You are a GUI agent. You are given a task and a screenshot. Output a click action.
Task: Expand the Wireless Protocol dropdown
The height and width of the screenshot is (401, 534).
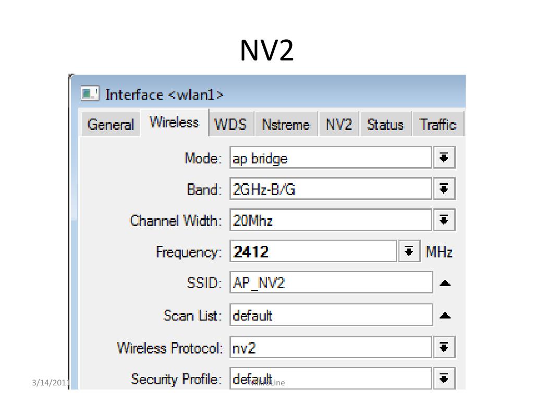[444, 347]
